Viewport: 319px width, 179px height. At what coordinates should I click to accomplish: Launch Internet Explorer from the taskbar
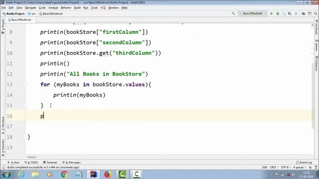click(21, 175)
